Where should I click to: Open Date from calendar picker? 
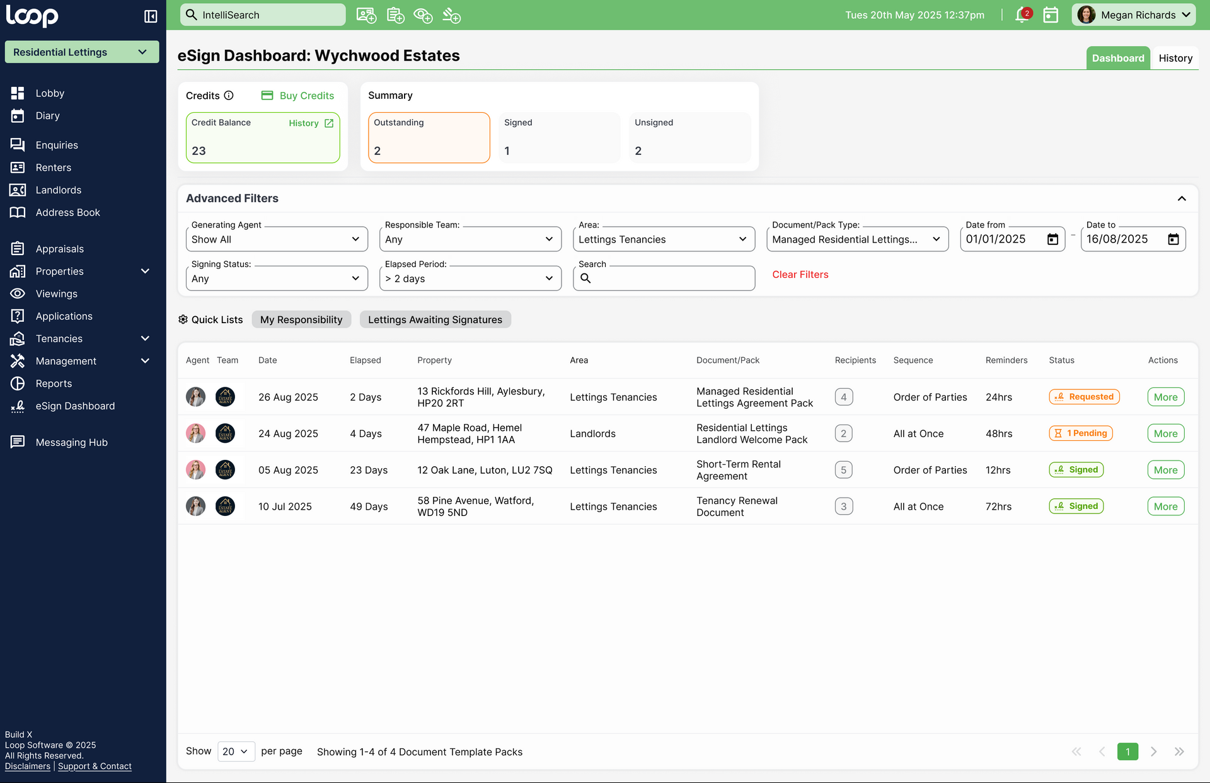click(x=1052, y=239)
